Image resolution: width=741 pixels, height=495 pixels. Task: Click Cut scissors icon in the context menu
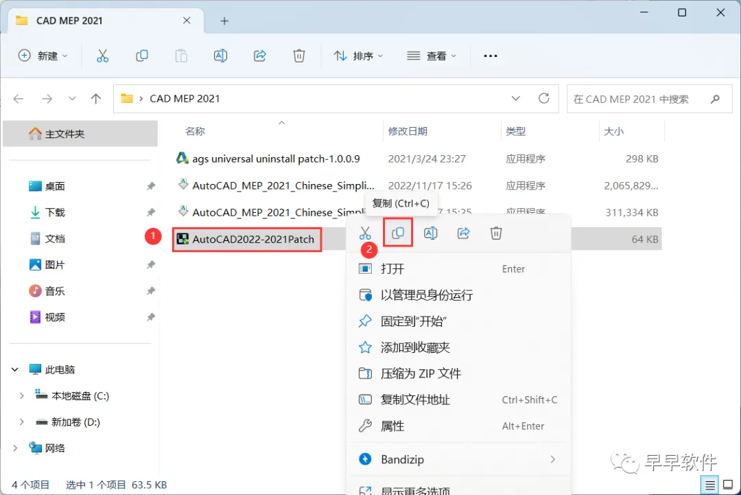click(x=365, y=233)
